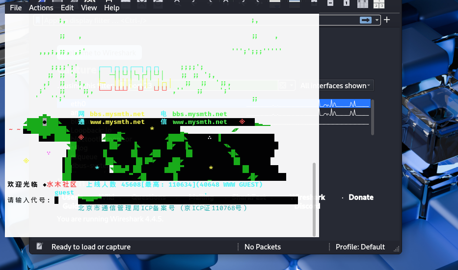Open the View menu in the terminal
The height and width of the screenshot is (270, 458).
[x=89, y=8]
